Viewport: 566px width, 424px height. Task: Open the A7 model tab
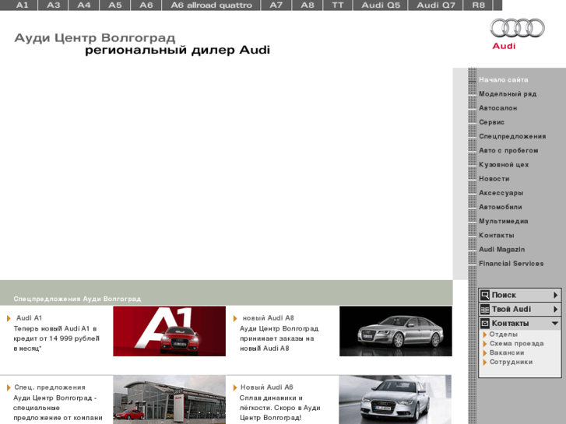point(276,5)
